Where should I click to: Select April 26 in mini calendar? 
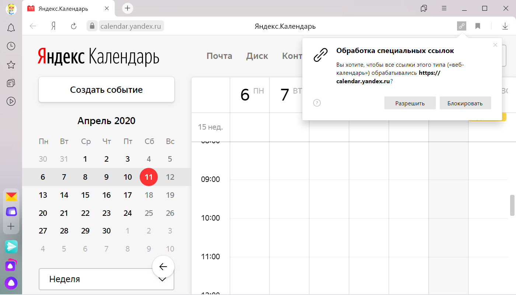coord(170,213)
